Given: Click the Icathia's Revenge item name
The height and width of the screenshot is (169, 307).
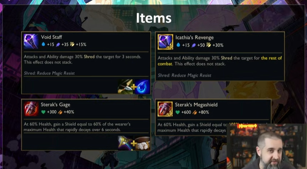Looking at the screenshot, I should [x=194, y=38].
